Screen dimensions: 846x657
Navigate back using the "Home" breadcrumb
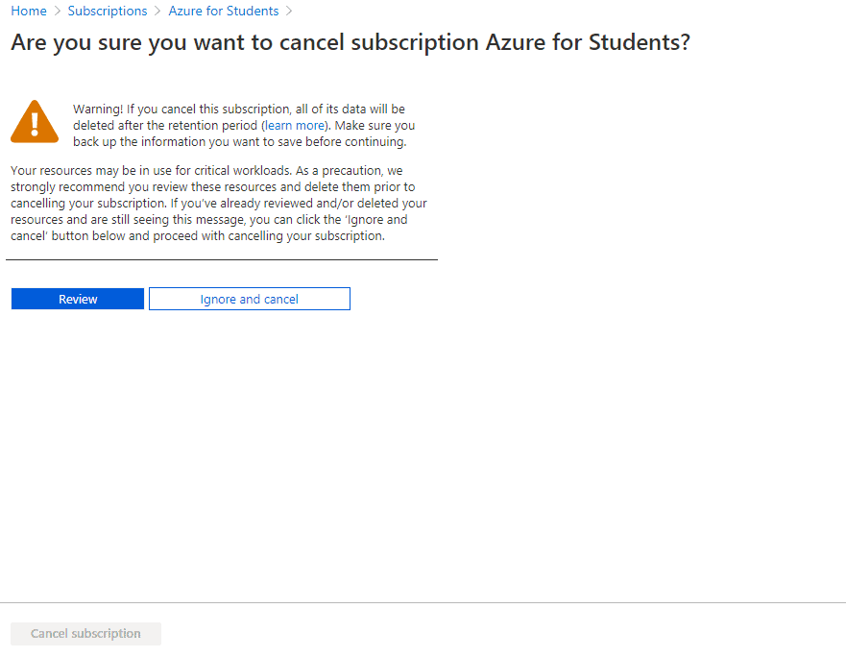coord(28,11)
